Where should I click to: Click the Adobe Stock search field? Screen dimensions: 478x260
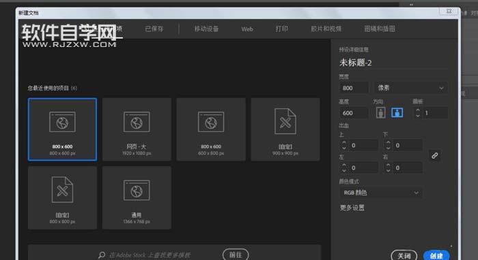150,255
